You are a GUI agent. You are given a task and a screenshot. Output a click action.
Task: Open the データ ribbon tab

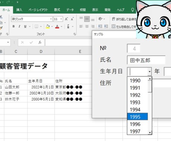coord(70,10)
